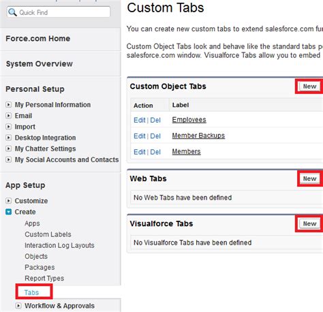Viewport: 323px width, 312px height.
Task: Expand the Import section arrow
Action: pos(8,127)
